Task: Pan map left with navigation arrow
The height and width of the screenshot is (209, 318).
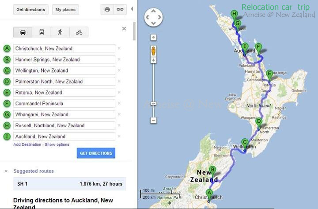Action: (148, 17)
